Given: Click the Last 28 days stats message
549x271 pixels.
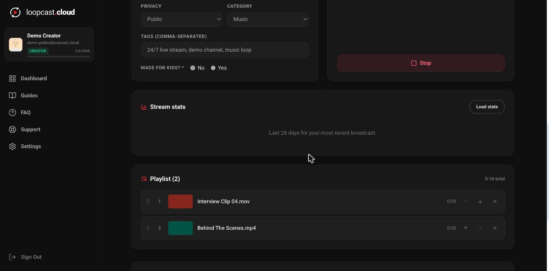Looking at the screenshot, I should point(323,133).
